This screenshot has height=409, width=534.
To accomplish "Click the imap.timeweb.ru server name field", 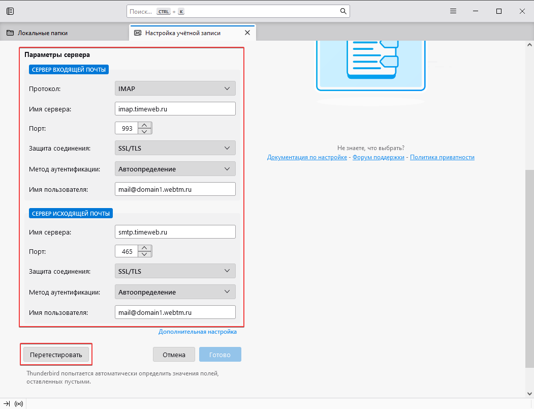I will pyautogui.click(x=175, y=109).
